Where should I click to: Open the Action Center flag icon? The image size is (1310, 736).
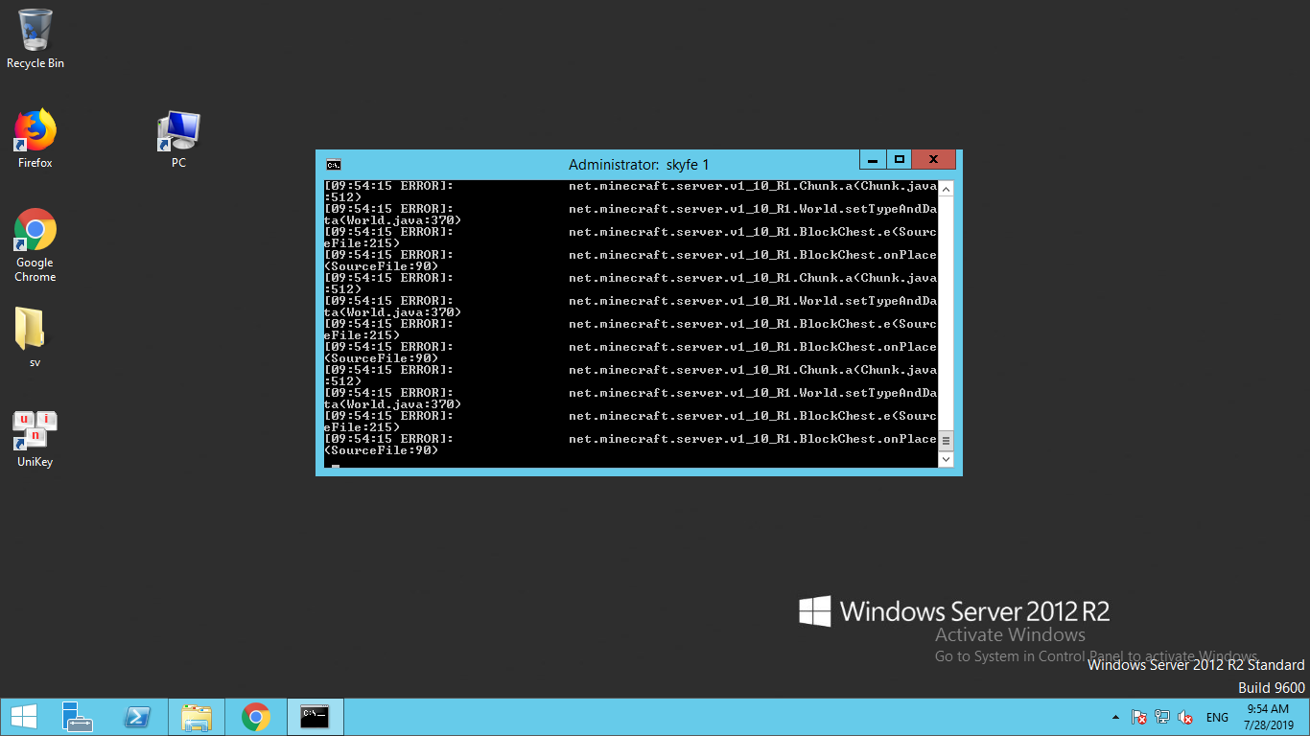click(x=1139, y=717)
